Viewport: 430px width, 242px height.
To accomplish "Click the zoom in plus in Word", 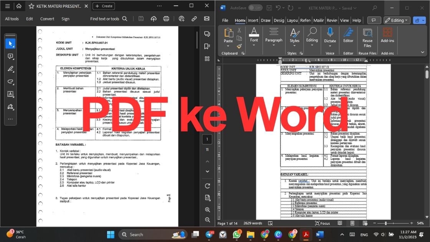I will pyautogui.click(x=411, y=223).
